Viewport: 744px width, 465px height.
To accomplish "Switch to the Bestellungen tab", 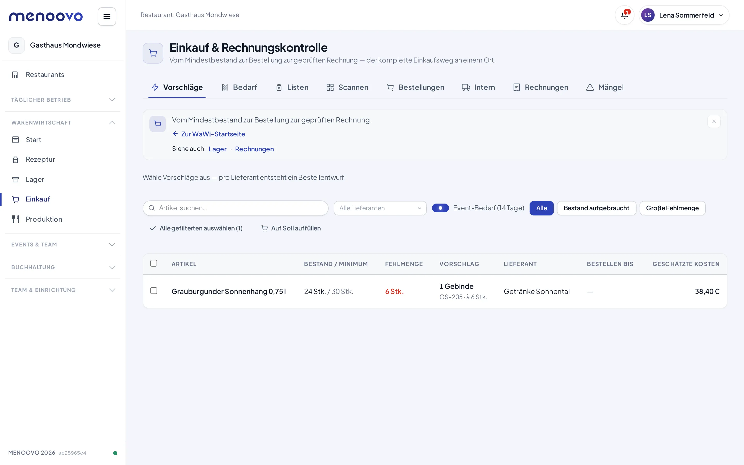I will (x=415, y=87).
